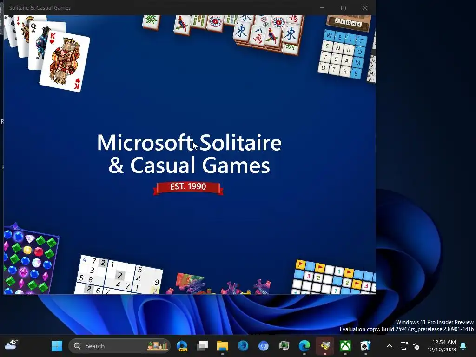This screenshot has height=357, width=476.
Task: Close the Solitaire & Casual Games window
Action: [x=365, y=8]
